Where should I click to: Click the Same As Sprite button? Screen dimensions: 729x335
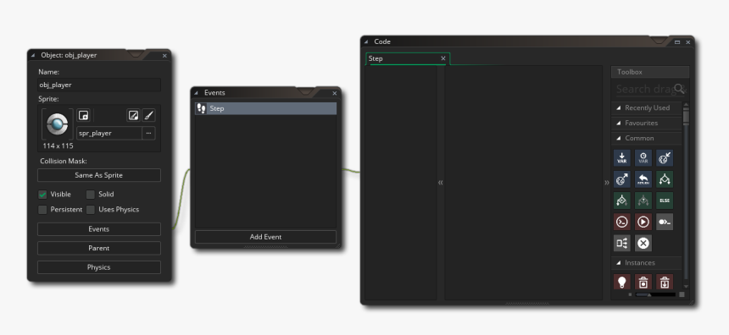99,175
